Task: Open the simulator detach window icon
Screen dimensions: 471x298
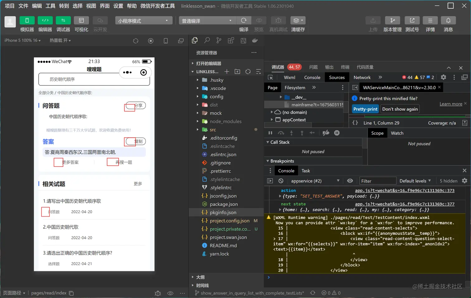Action: [x=181, y=41]
